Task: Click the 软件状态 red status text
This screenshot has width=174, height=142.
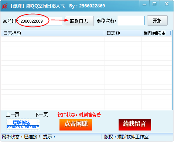Action: (x=82, y=115)
